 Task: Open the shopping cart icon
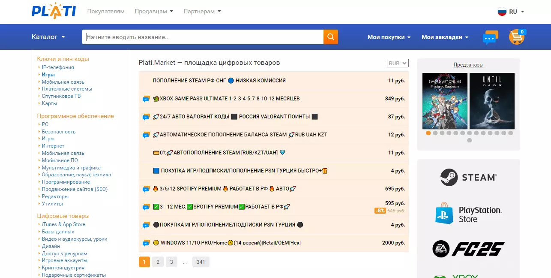[517, 37]
